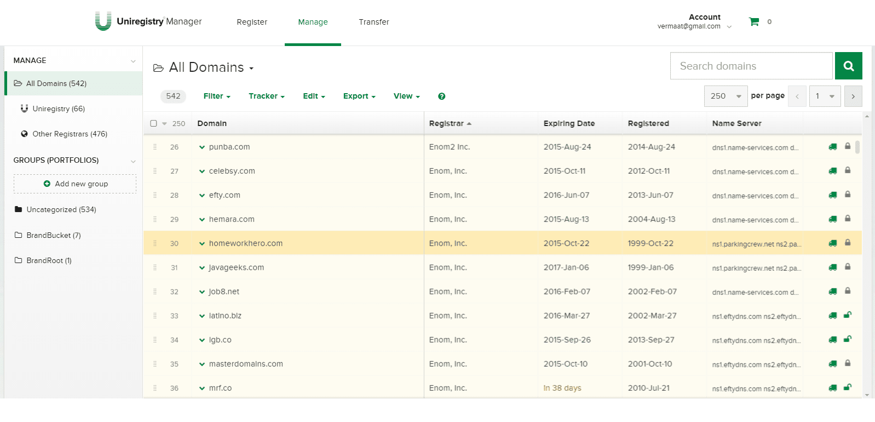This screenshot has width=875, height=422.
Task: Switch to the Register tab
Action: (252, 22)
